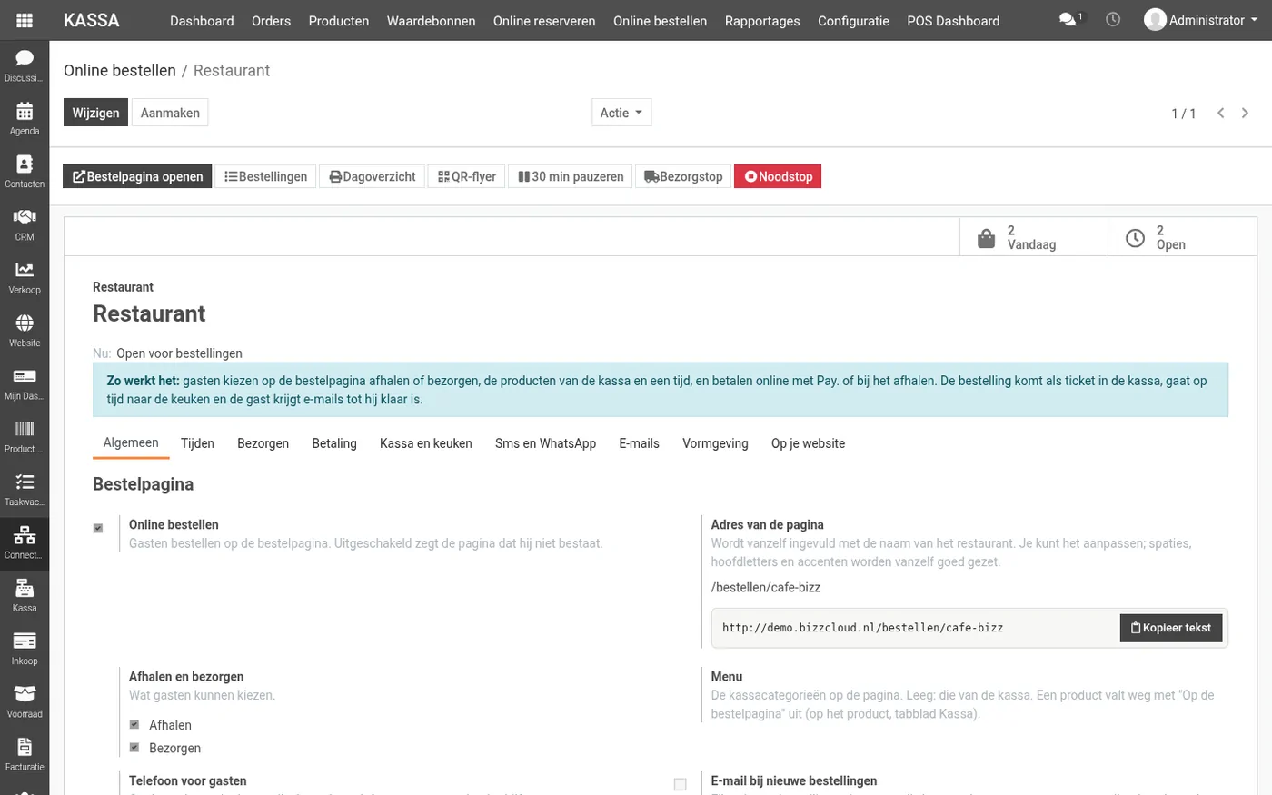Switch to the Tijden tab
1272x795 pixels.
click(x=197, y=443)
